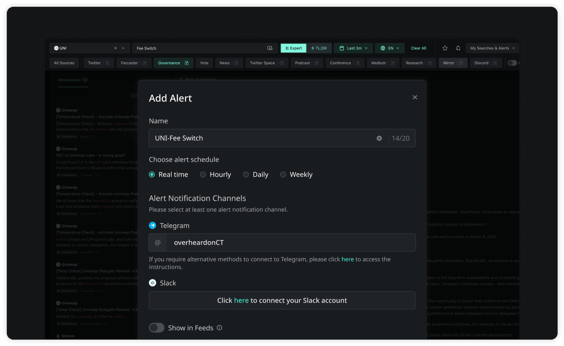Click the Telegram username input field
564x346 pixels.
pyautogui.click(x=282, y=242)
